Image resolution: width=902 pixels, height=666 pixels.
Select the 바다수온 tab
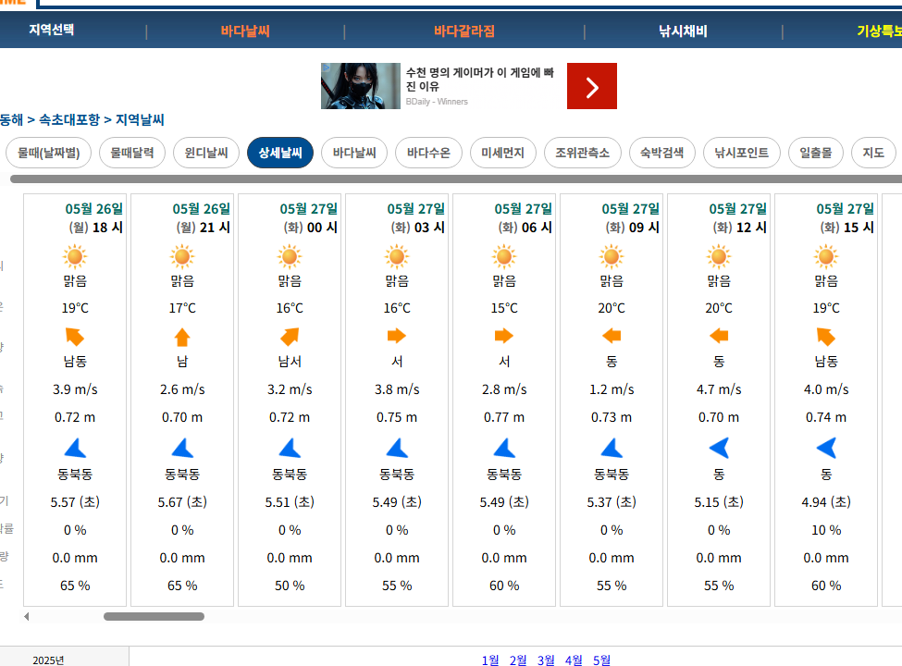pos(428,153)
